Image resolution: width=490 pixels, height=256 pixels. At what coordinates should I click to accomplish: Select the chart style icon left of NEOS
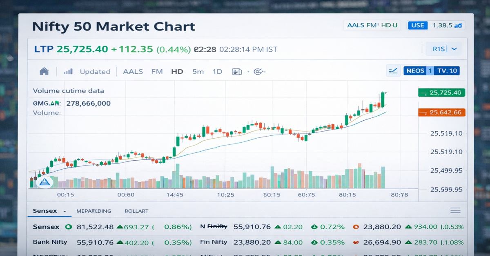(x=393, y=71)
